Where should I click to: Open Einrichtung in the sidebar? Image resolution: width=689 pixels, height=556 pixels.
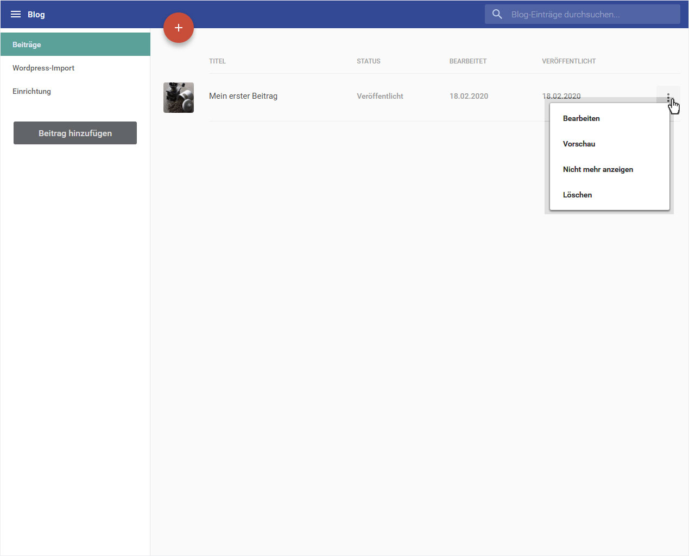pos(75,91)
